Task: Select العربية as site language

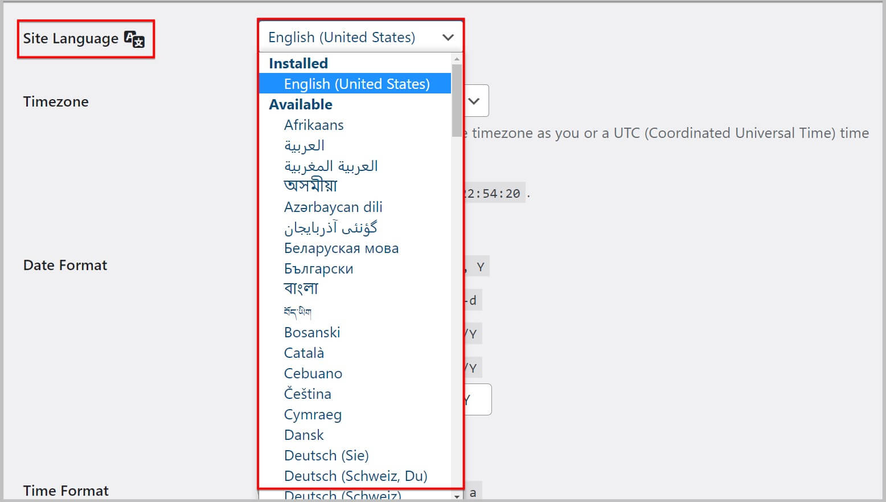Action: (x=304, y=145)
